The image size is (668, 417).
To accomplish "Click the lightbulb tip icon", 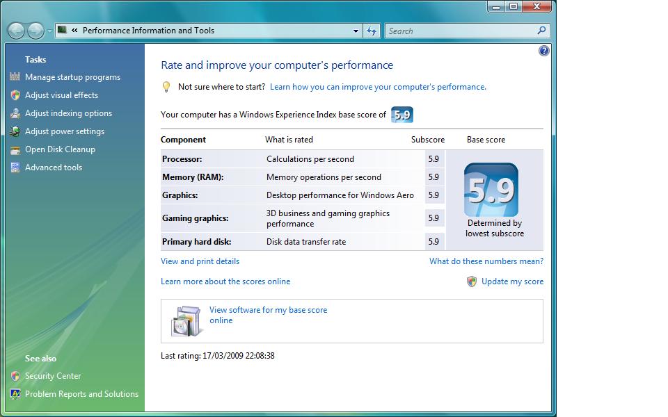I will coord(166,87).
